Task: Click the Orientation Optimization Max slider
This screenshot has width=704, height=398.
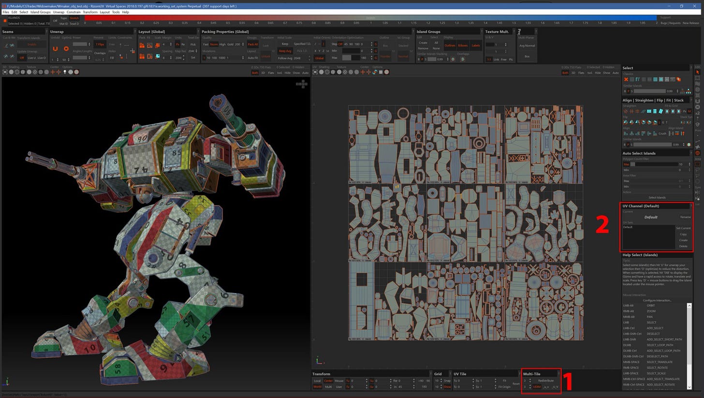Action: point(351,58)
